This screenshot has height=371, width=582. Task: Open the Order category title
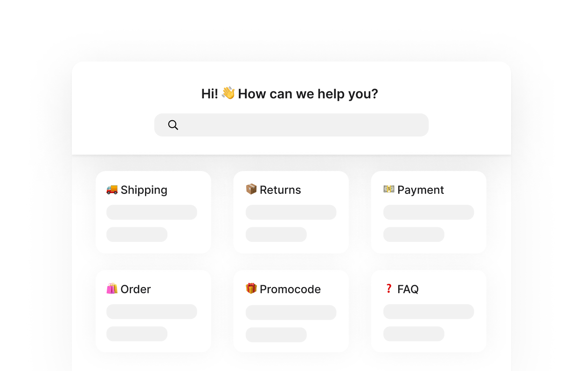[136, 289]
